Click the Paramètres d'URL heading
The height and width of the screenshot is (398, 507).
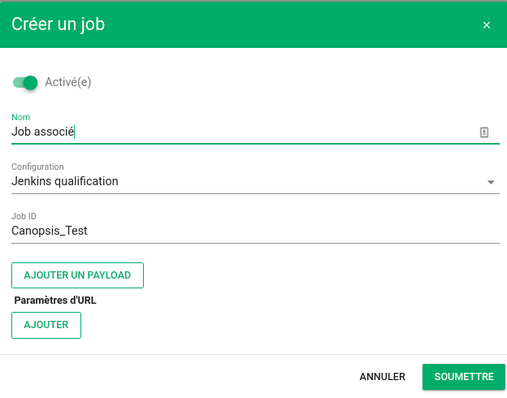tap(55, 301)
